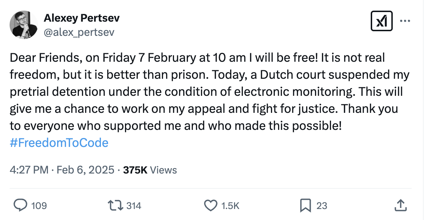The width and height of the screenshot is (424, 220).
Task: Open Alexey Pertsev's profile picture
Action: (x=23, y=25)
